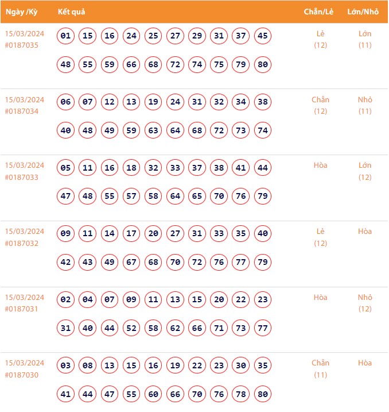Click the "Kết quả" column header
This screenshot has height=412, width=389.
tap(72, 12)
